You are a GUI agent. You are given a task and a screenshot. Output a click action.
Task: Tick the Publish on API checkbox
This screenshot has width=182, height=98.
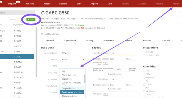pos(144,55)
